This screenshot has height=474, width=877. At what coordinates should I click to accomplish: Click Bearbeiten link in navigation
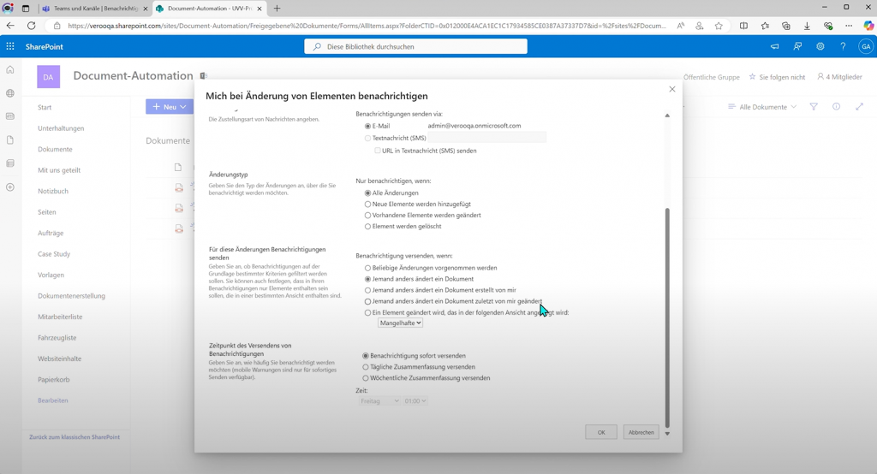click(x=52, y=400)
